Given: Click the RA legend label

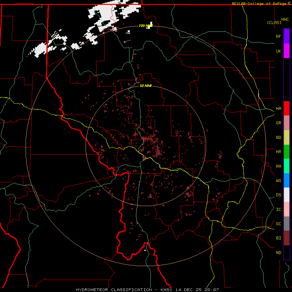Looking at the screenshot, I should pyautogui.click(x=278, y=166).
